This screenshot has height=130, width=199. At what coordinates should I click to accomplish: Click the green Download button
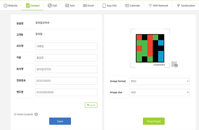click(x=154, y=121)
